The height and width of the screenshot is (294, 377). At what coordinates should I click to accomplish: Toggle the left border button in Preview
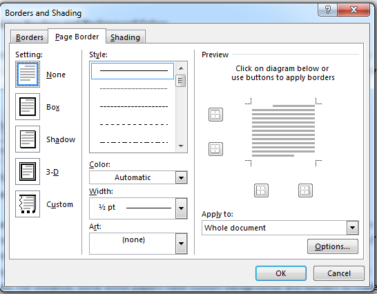tap(261, 190)
